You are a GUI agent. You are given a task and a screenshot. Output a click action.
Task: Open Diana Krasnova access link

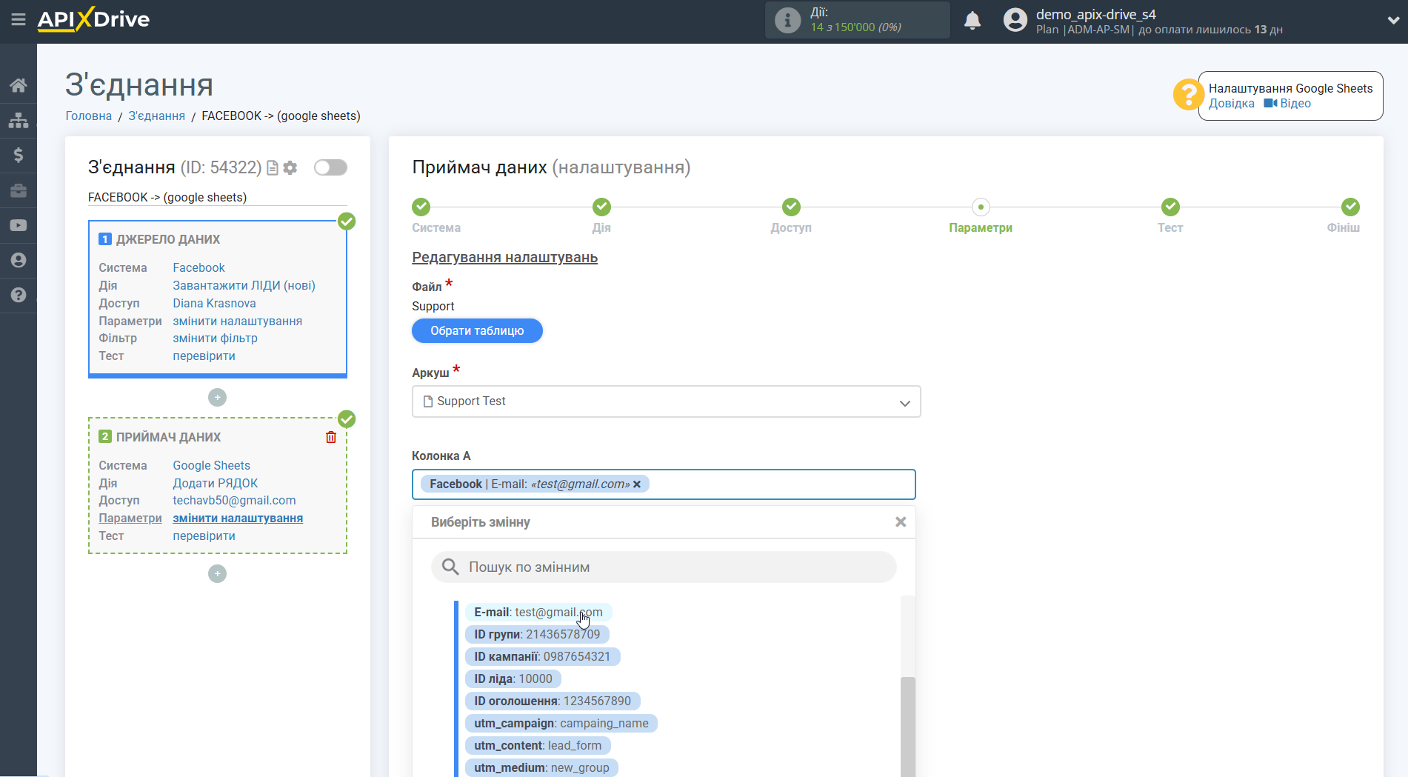(x=214, y=304)
